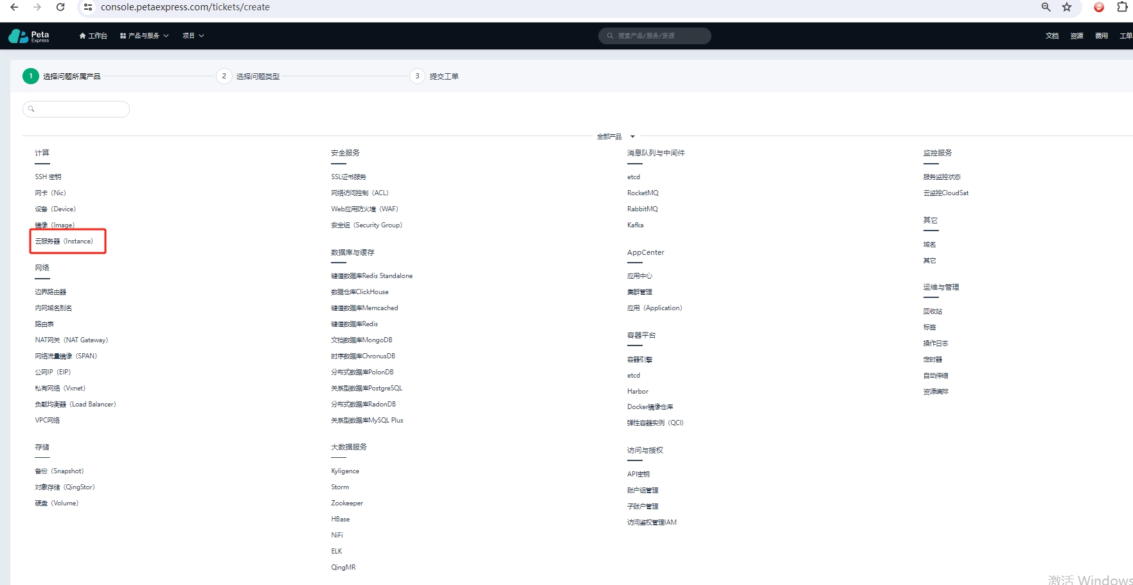Select 应用 (Application) under AppCenter

[655, 308]
